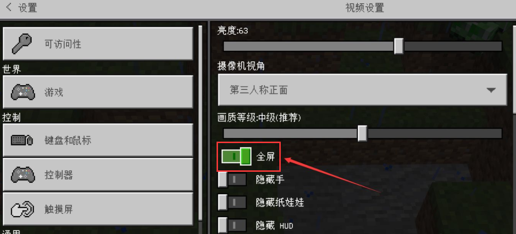Turn off the 全屏 fullscreen toggle
516x234 pixels.
tap(236, 156)
